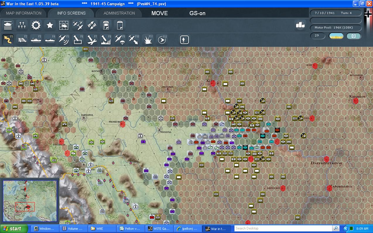Open the order of battle tank icon

tap(8, 25)
